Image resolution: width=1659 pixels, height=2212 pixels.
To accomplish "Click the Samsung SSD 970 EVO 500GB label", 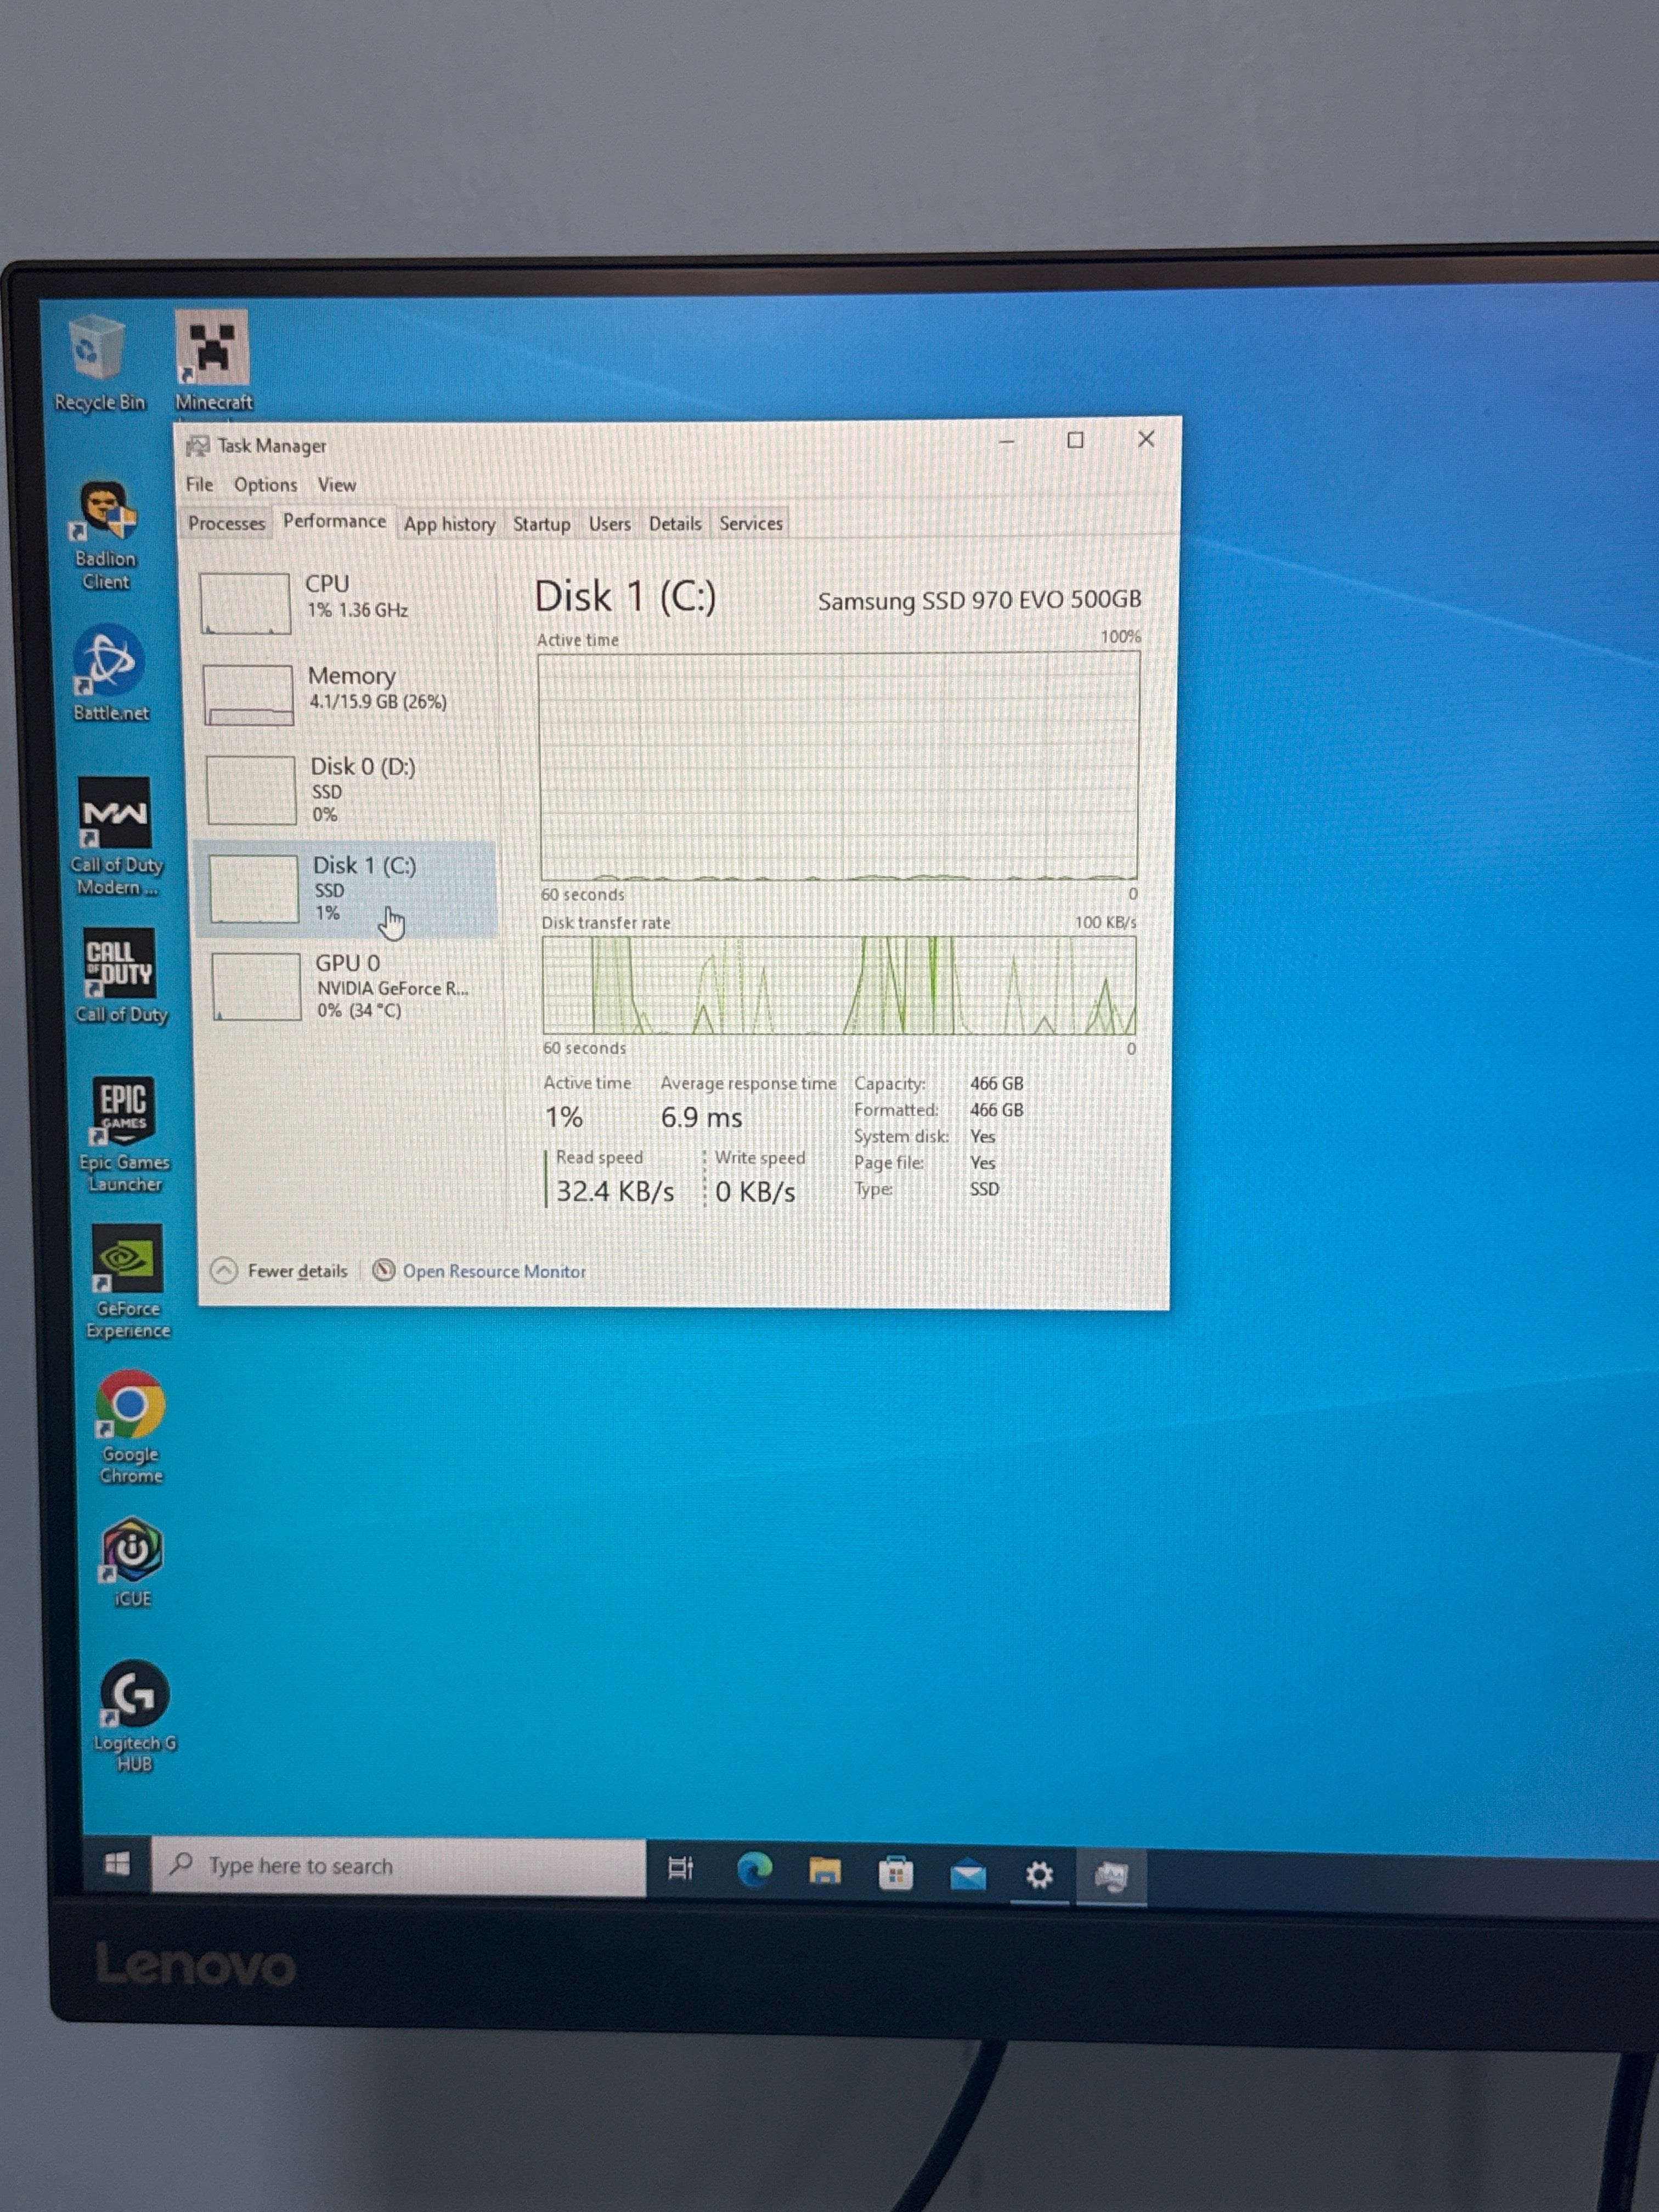I will click(x=979, y=600).
